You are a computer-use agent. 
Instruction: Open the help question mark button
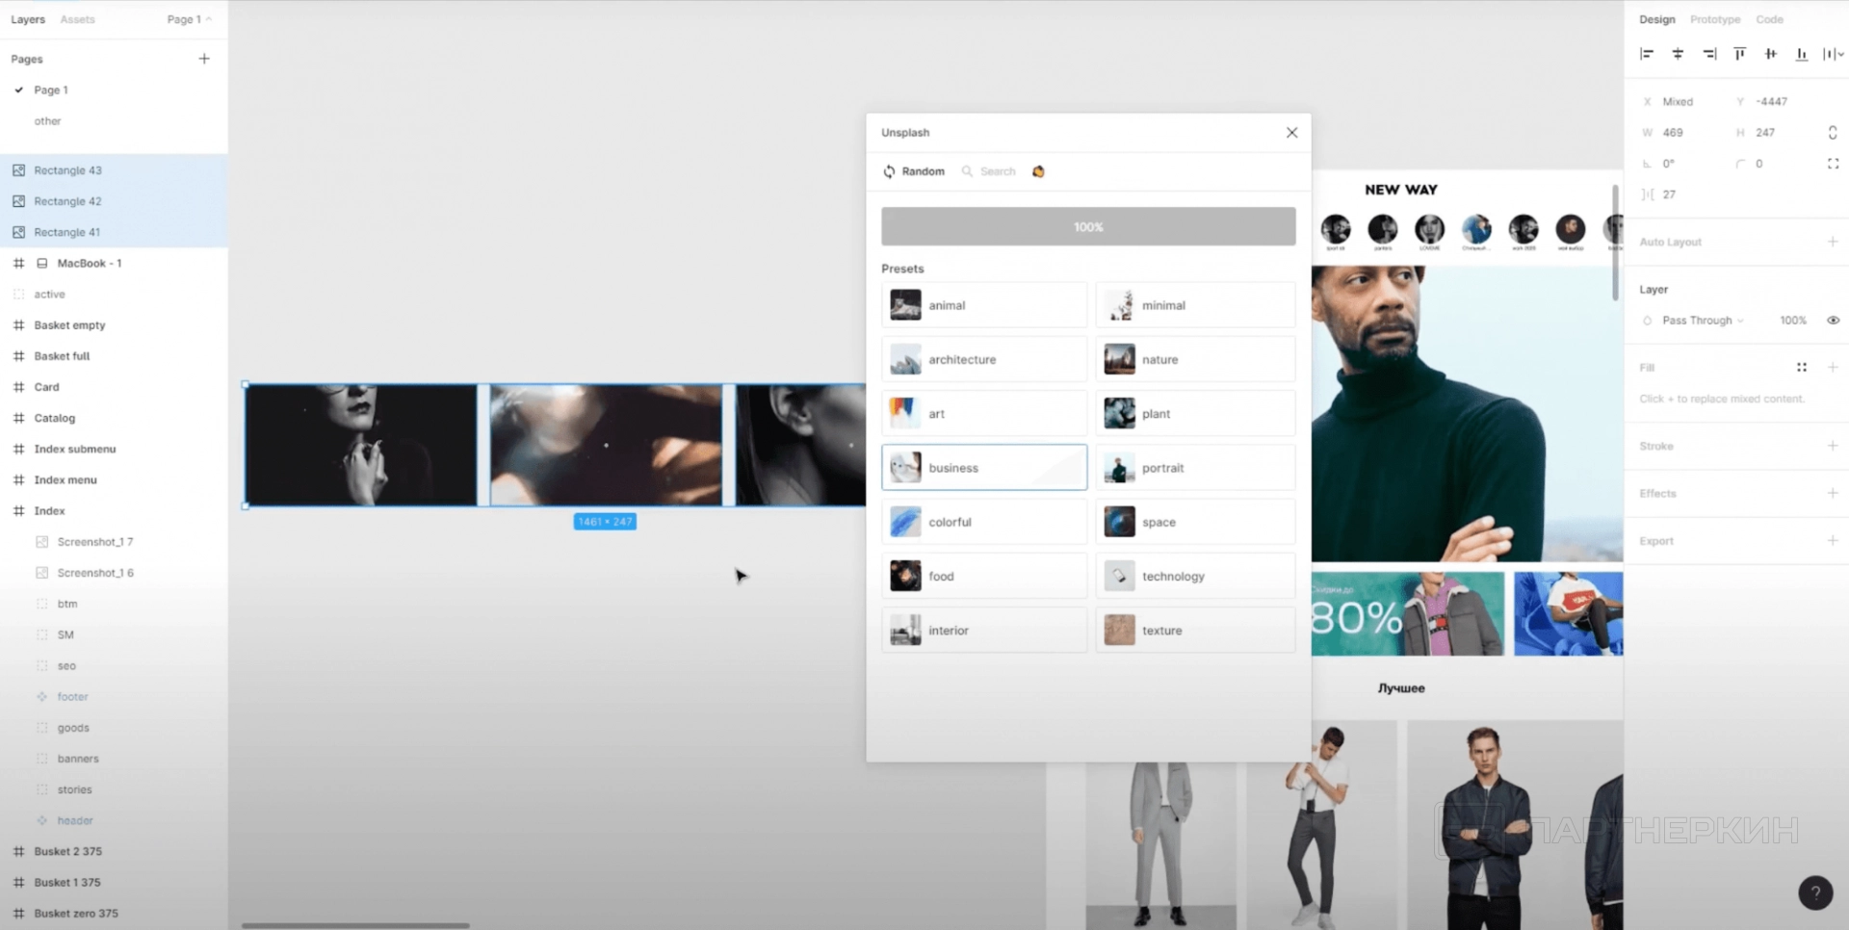1815,892
